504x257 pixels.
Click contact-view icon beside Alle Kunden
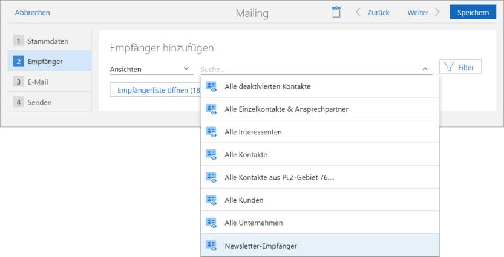coord(211,200)
